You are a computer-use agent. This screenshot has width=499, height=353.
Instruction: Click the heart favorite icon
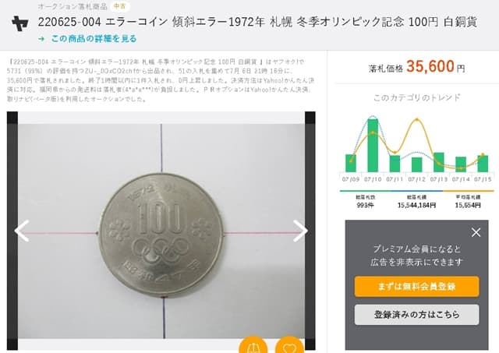tap(290, 345)
